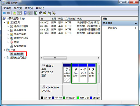Select the e (E:) volume row

click(70, 30)
